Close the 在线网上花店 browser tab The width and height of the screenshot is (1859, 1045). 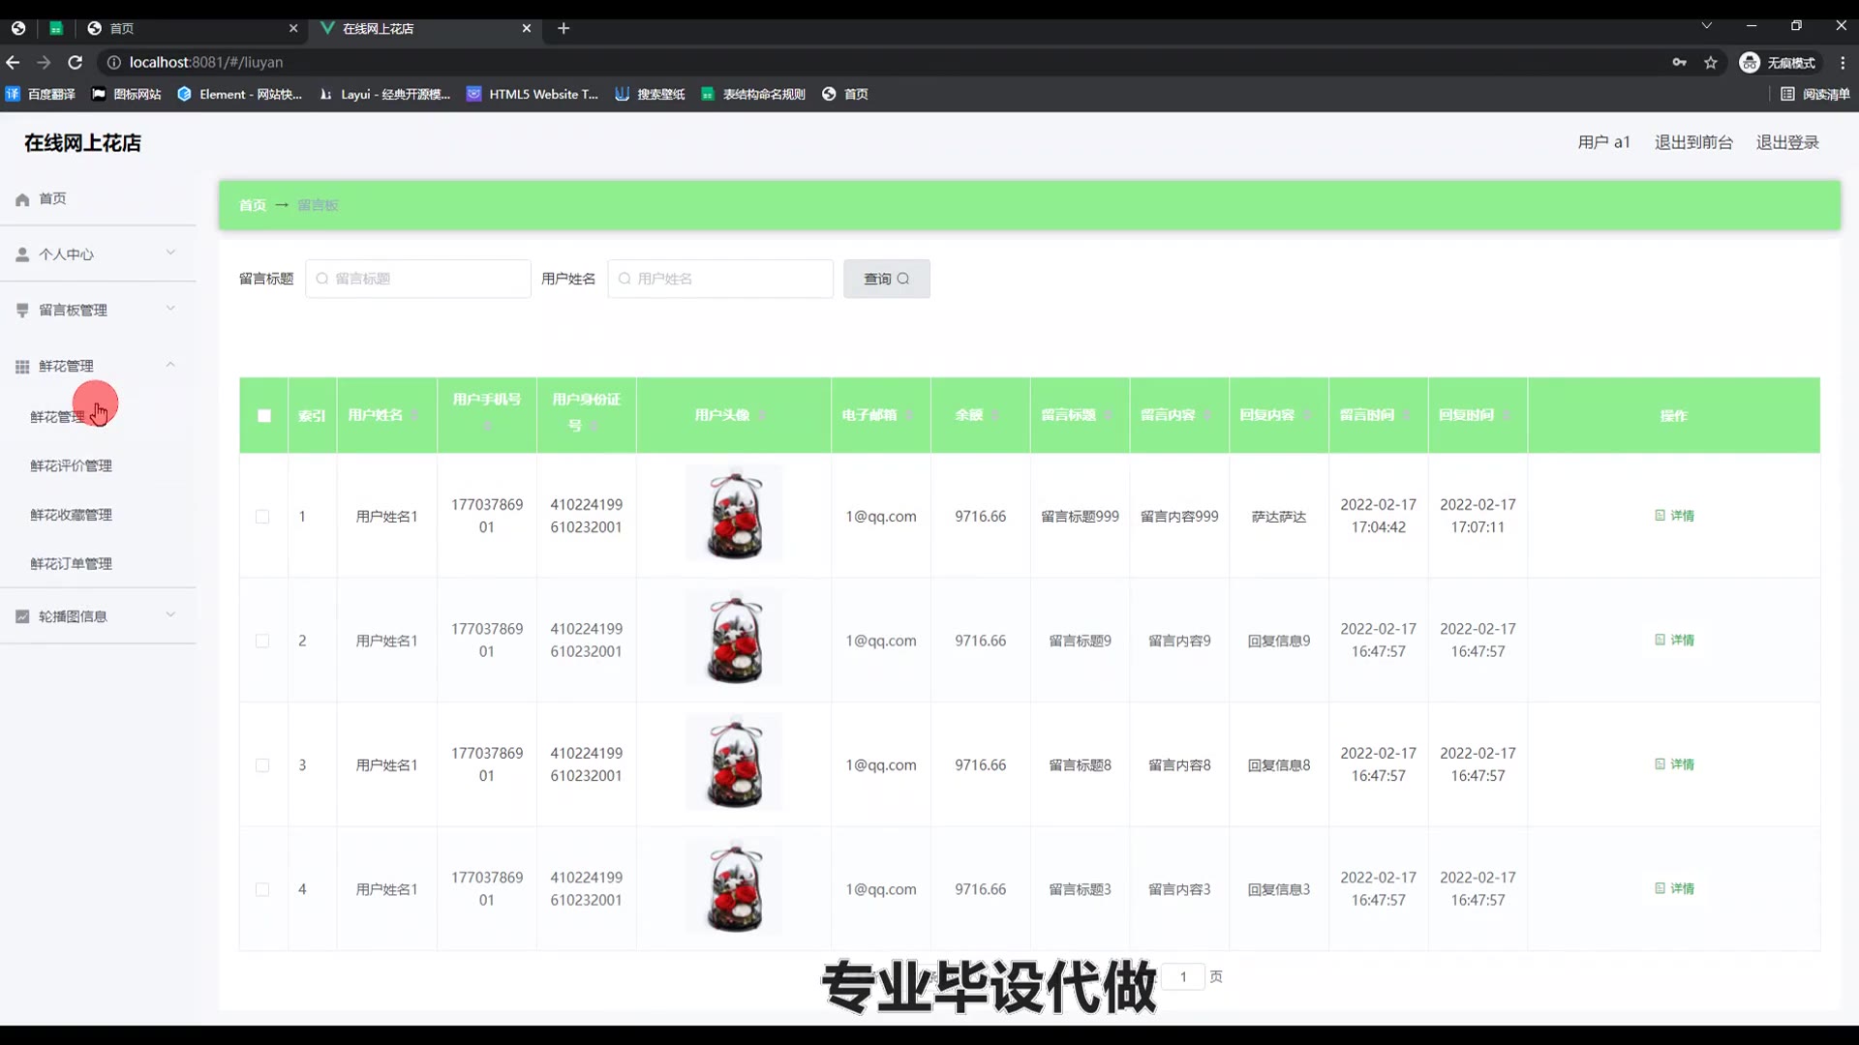pyautogui.click(x=527, y=28)
